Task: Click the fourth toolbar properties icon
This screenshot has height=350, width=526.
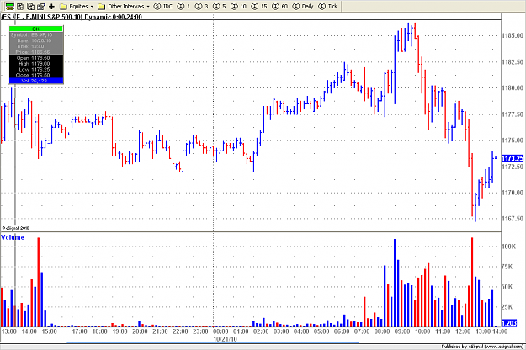Action: 41,6
